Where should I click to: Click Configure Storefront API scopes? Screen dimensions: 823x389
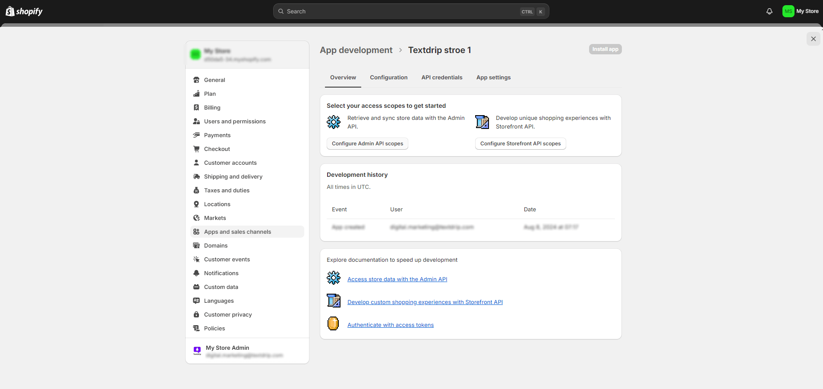(520, 143)
